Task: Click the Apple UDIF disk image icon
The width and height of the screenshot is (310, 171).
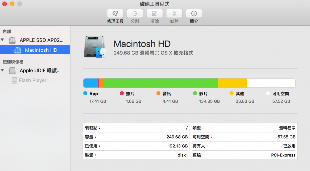Action: click(12, 71)
